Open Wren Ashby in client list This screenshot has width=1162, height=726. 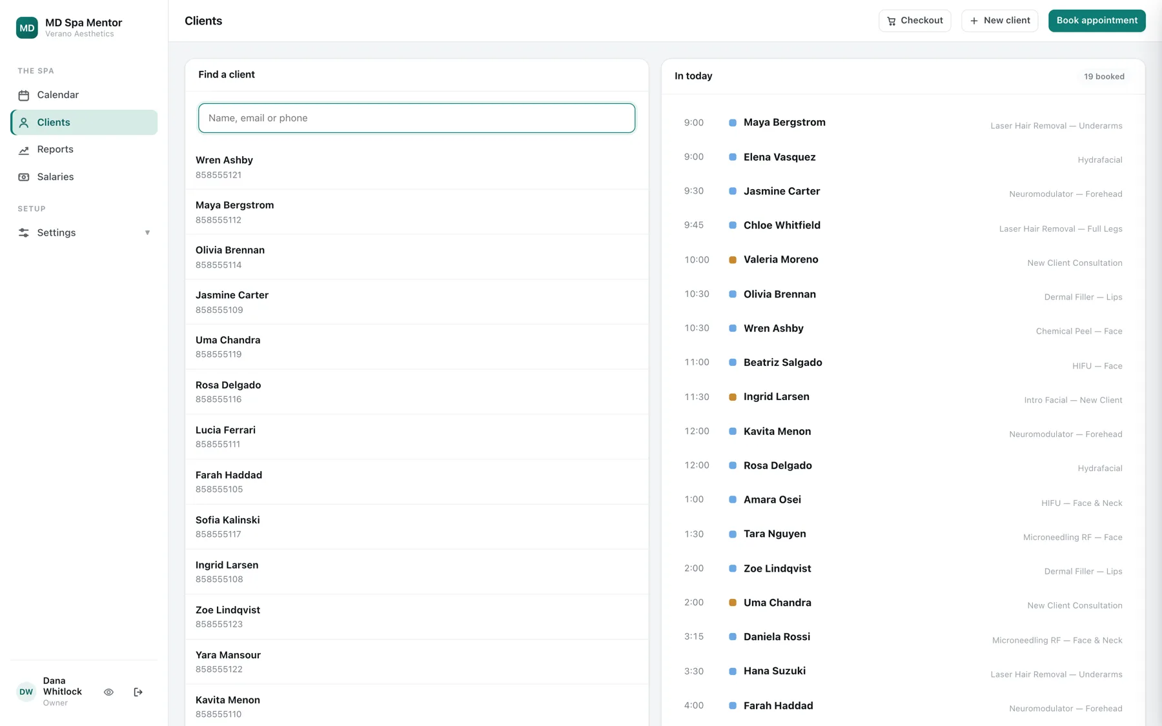(x=416, y=167)
